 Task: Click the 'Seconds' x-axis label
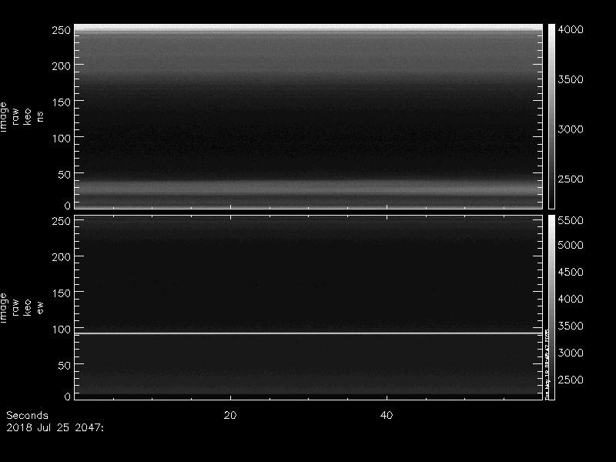coord(27,415)
